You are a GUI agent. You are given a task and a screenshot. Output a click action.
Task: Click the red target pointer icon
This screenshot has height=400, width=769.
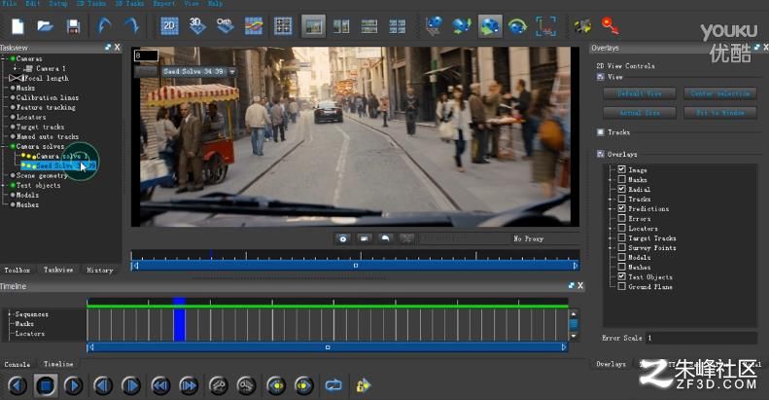611,25
